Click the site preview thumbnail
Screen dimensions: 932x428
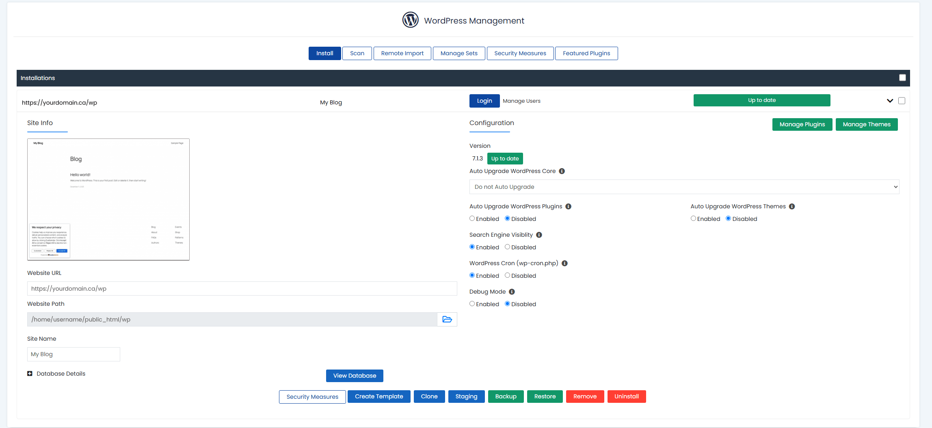pyautogui.click(x=108, y=199)
